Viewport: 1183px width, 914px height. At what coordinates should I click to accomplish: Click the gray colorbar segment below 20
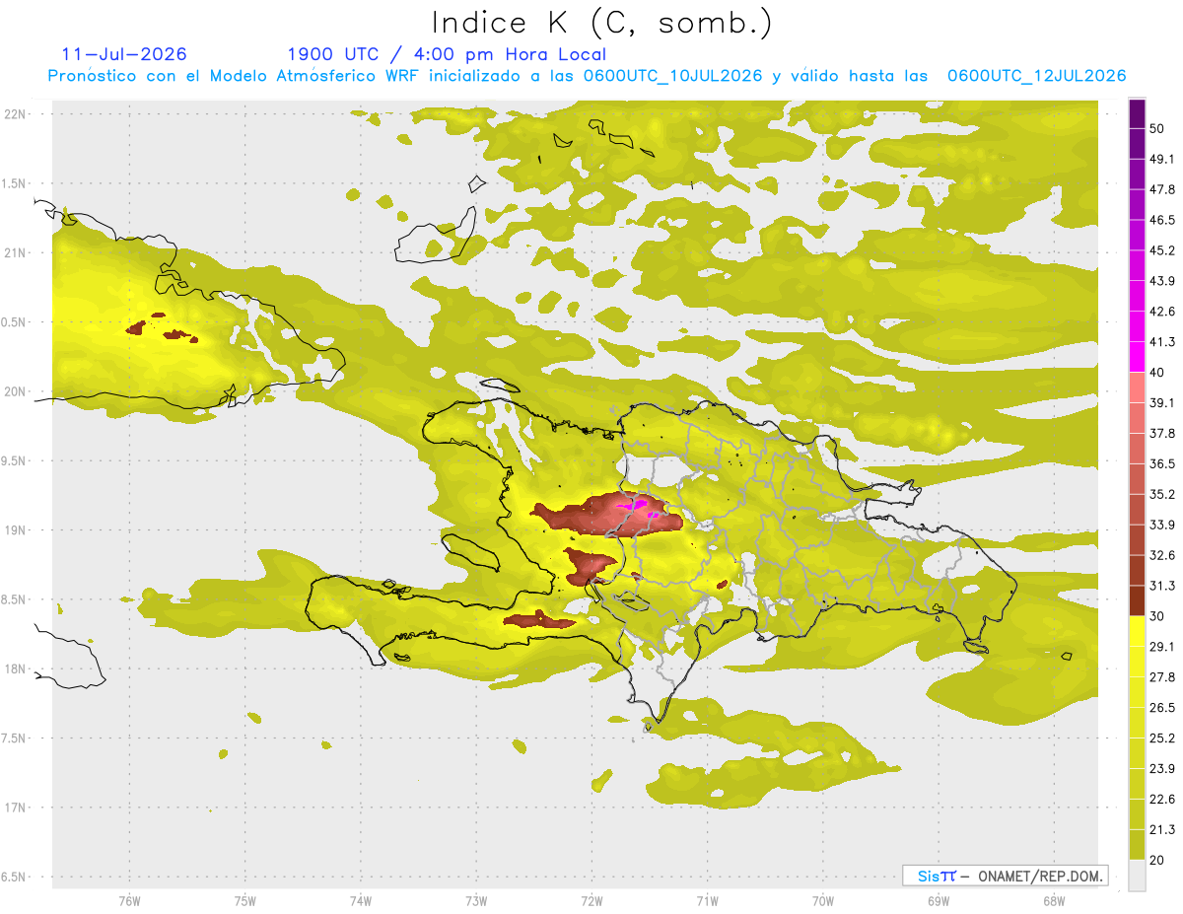pos(1137,875)
